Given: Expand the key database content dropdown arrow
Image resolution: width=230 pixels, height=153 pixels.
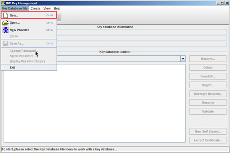Looking at the screenshot, I should (x=183, y=59).
